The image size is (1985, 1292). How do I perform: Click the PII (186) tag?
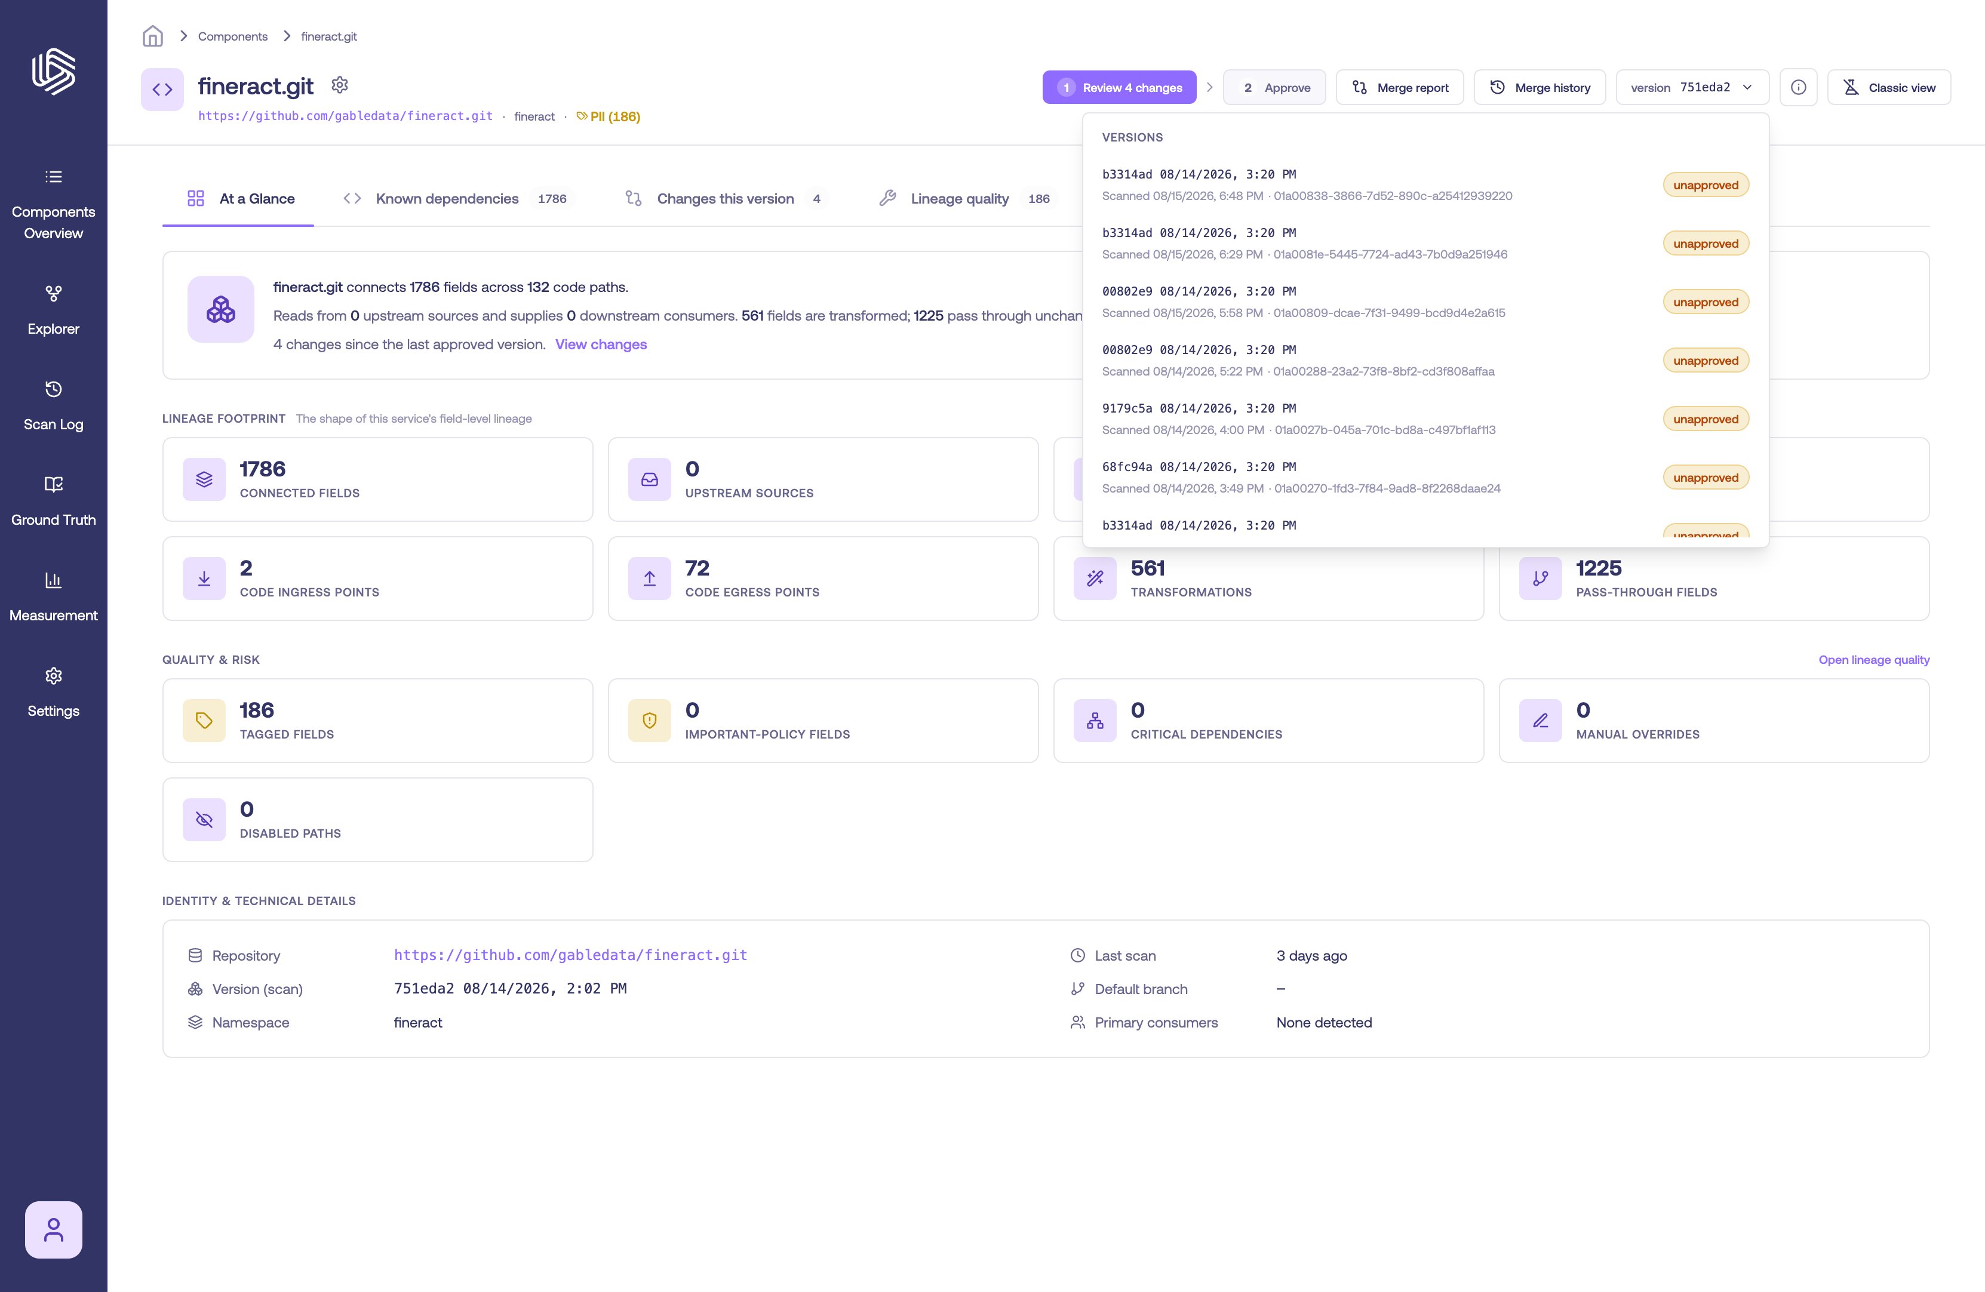(608, 117)
